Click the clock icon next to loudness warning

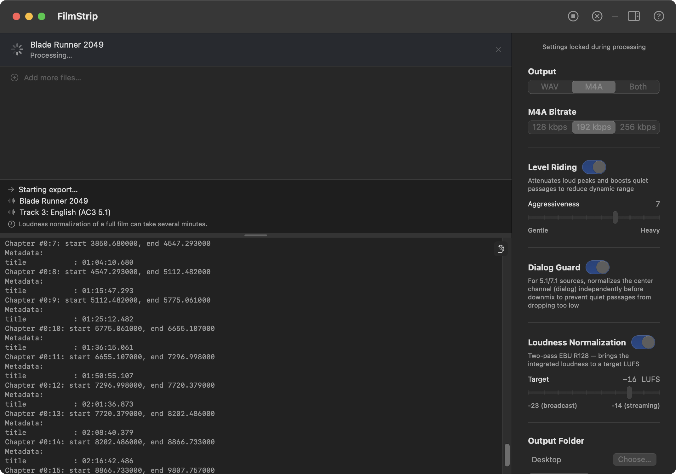tap(11, 224)
